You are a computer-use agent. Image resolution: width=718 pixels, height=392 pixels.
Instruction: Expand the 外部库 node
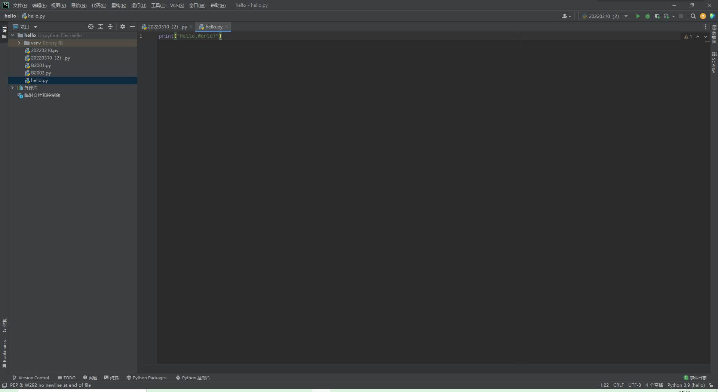[x=12, y=88]
